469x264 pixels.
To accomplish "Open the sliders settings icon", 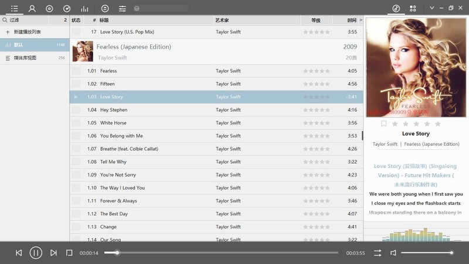I will pyautogui.click(x=123, y=9).
